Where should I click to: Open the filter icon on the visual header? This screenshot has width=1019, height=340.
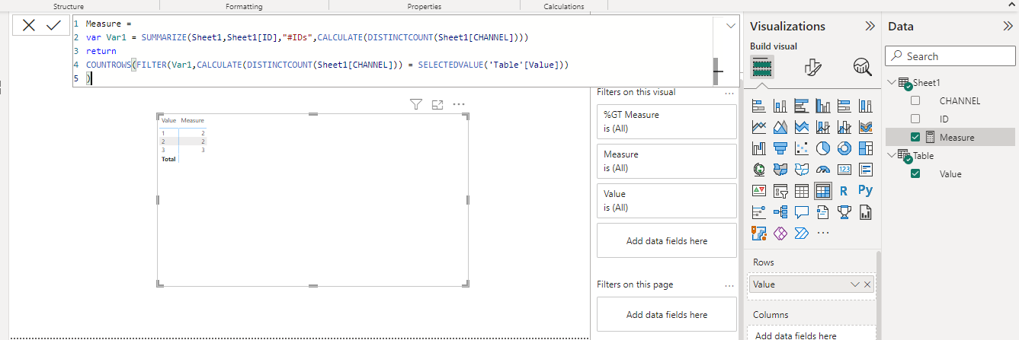[x=416, y=105]
